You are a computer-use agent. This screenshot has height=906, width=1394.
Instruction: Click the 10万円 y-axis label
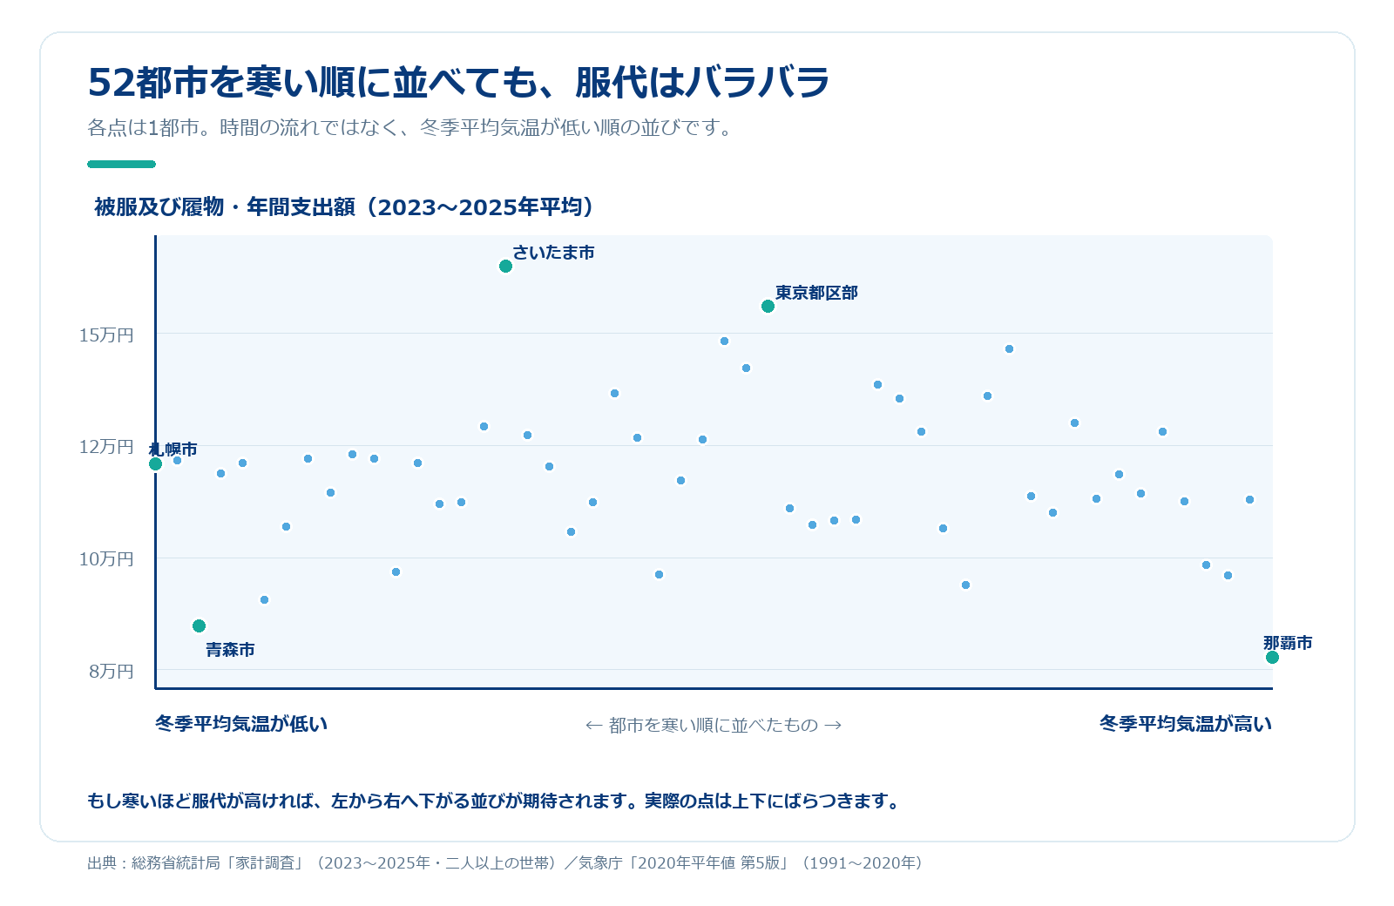point(106,558)
